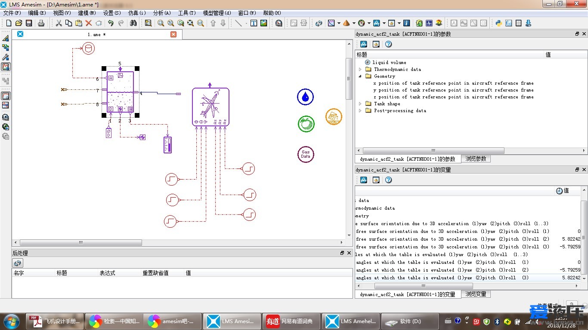Switch to Submodel mode in left sidebar

click(x=6, y=48)
